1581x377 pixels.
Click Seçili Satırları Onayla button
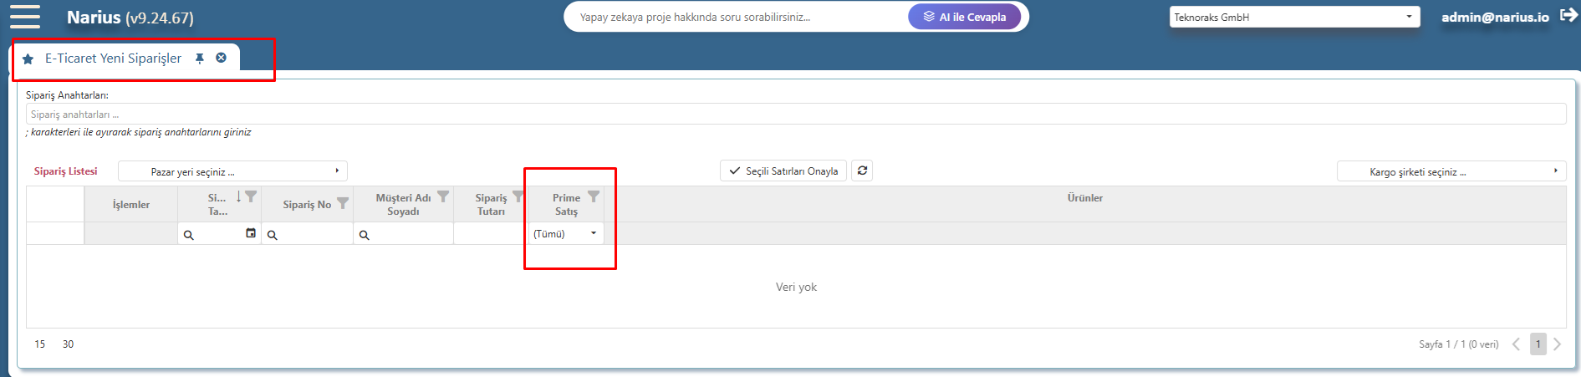click(x=783, y=171)
